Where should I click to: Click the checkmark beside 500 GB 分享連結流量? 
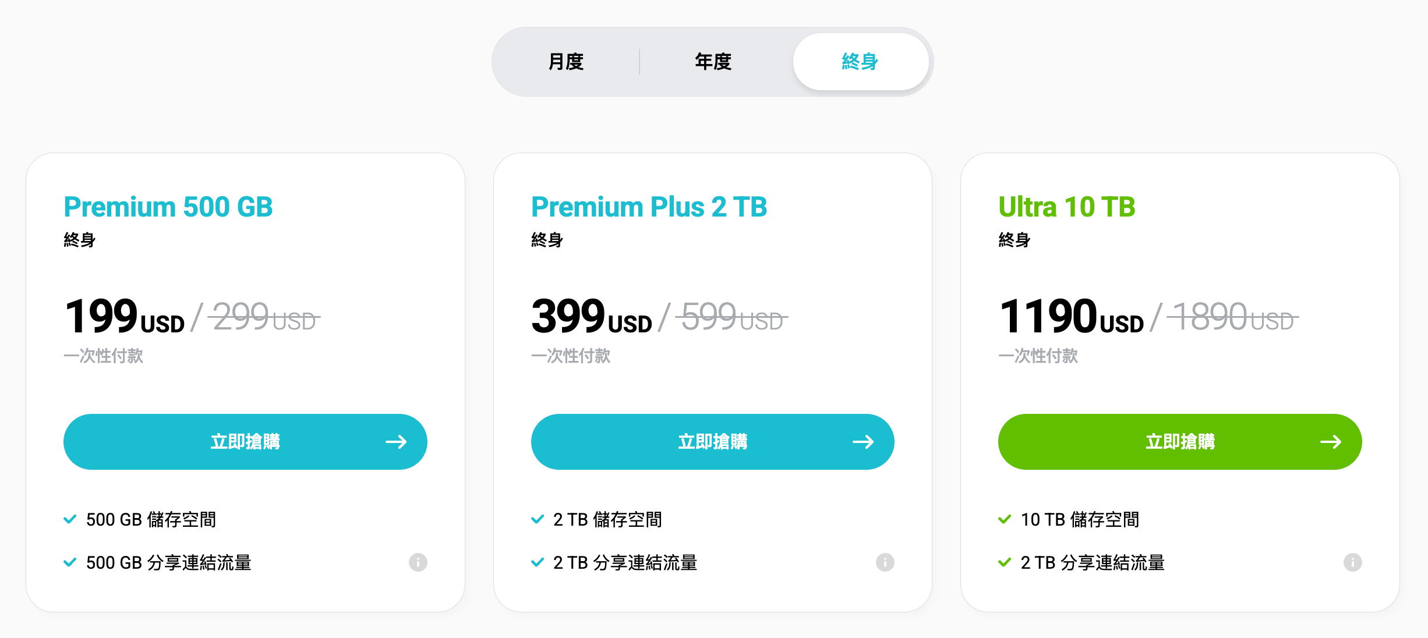(69, 562)
